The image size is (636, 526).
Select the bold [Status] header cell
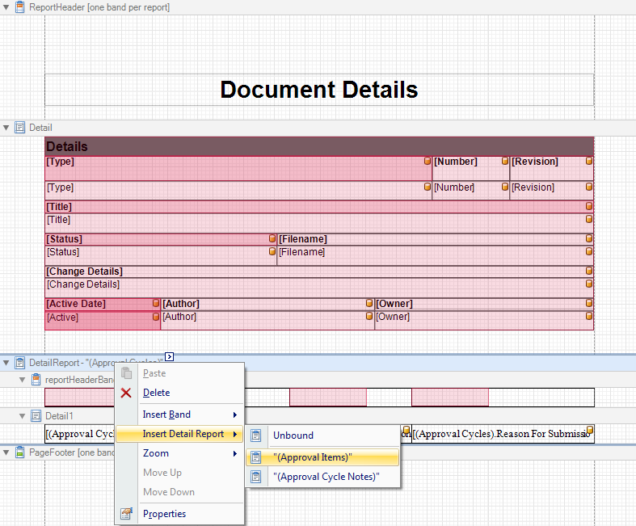pyautogui.click(x=161, y=239)
